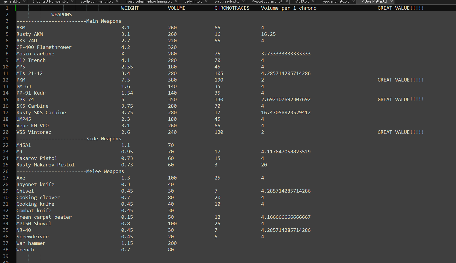Screen dimensions: 456x263
Task: Close the yt-dlp commands.txt tab
Action: pyautogui.click(x=117, y=1)
